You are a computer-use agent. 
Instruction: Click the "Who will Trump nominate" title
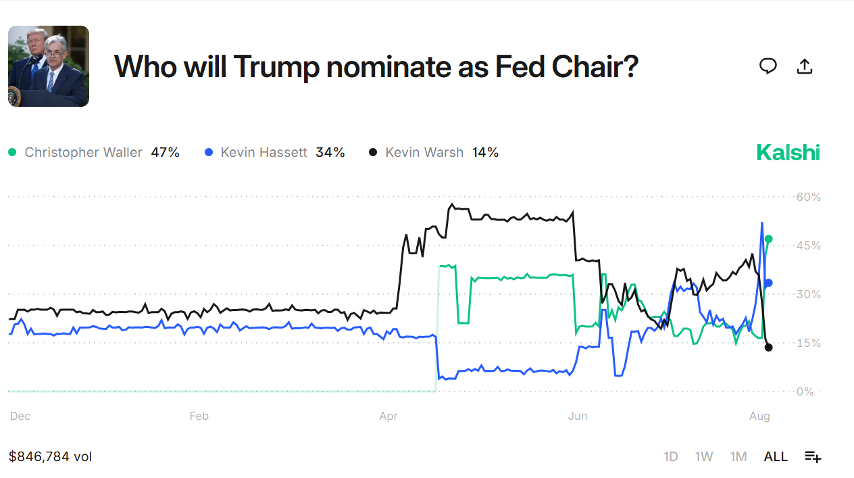[376, 66]
